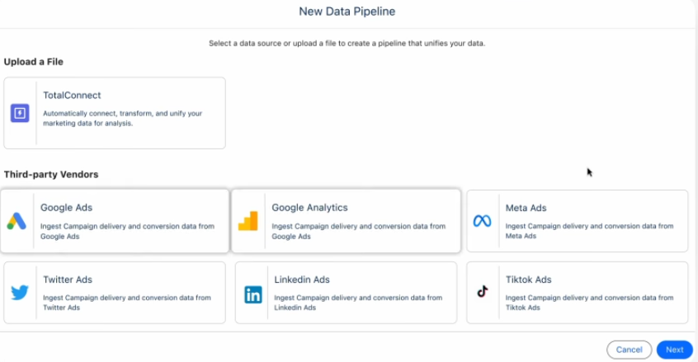Click the Twitter bird logo icon
The height and width of the screenshot is (362, 698).
(20, 292)
